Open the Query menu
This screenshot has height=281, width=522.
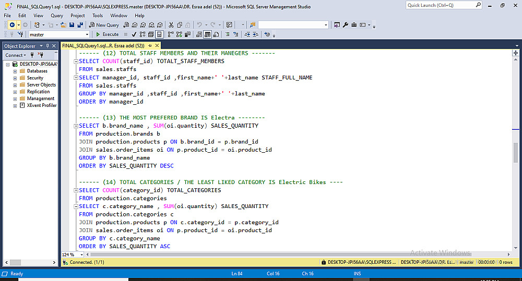point(57,16)
